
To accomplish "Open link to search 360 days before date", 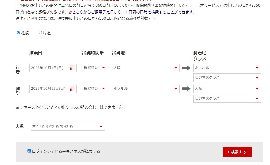I will pos(134,12).
